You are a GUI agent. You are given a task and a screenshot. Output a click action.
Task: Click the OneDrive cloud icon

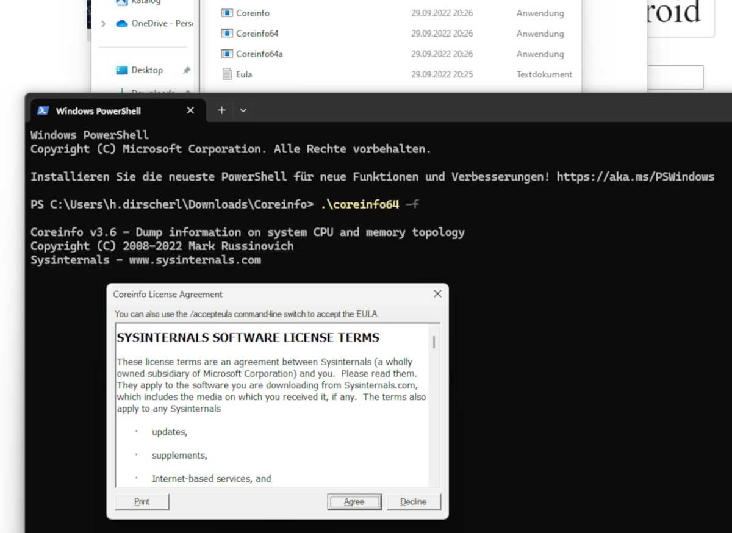pyautogui.click(x=121, y=23)
